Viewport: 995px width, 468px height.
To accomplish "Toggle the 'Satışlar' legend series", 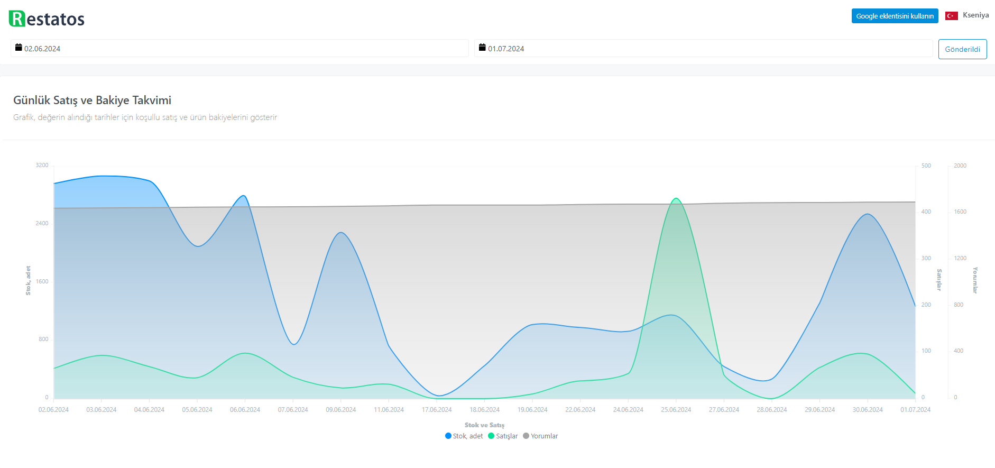I will click(503, 436).
